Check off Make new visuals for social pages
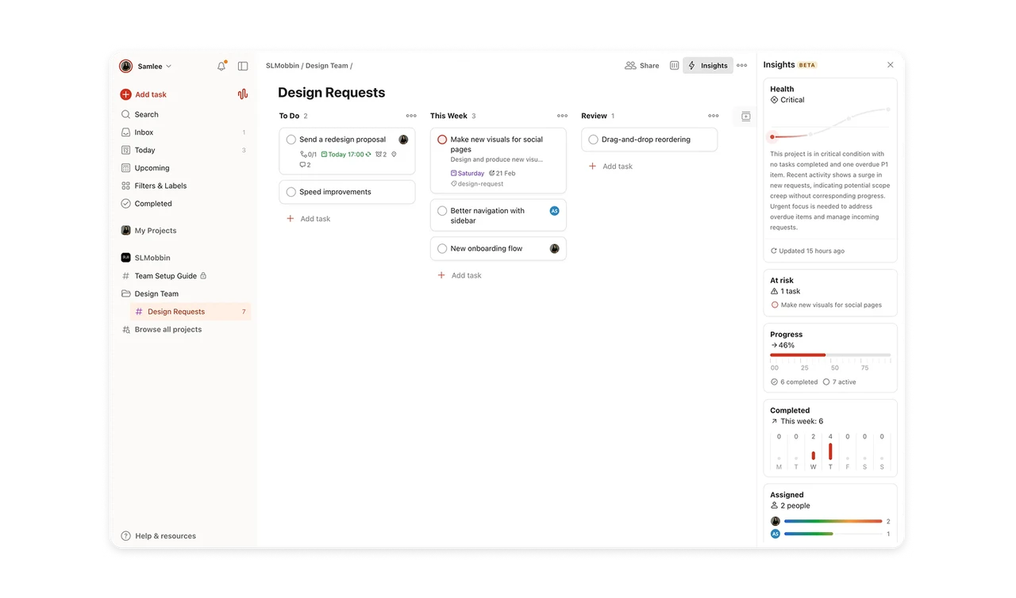The height and width of the screenshot is (598, 1016). [x=442, y=140]
